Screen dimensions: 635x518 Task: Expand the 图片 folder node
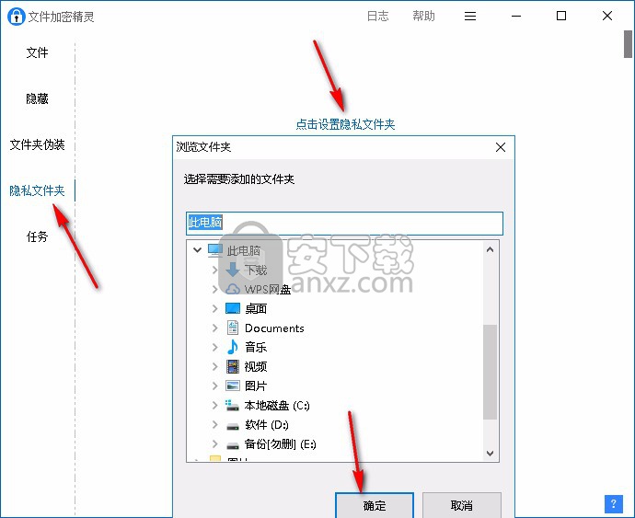[215, 386]
